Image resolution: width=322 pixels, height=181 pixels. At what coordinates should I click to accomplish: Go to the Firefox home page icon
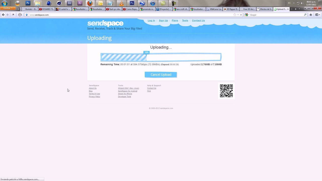tap(311, 15)
